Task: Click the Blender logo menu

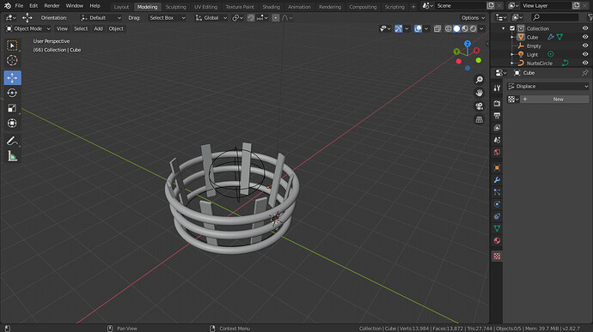Action: 8,6
